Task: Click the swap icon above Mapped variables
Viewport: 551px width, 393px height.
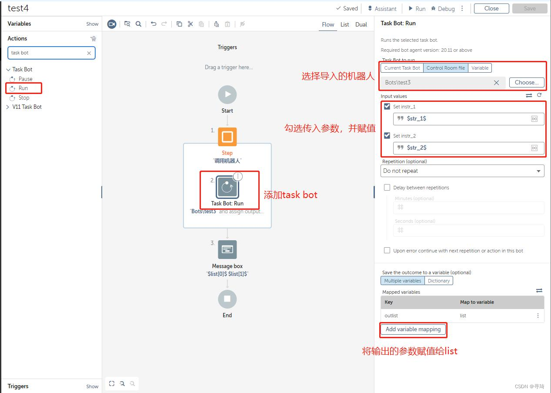Action: pyautogui.click(x=539, y=290)
